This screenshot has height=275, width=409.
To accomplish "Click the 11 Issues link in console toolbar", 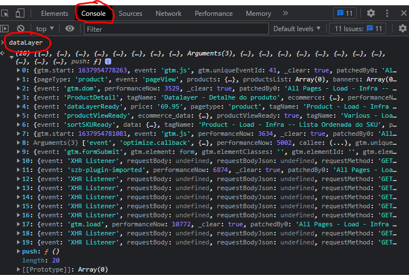I will coord(358,29).
